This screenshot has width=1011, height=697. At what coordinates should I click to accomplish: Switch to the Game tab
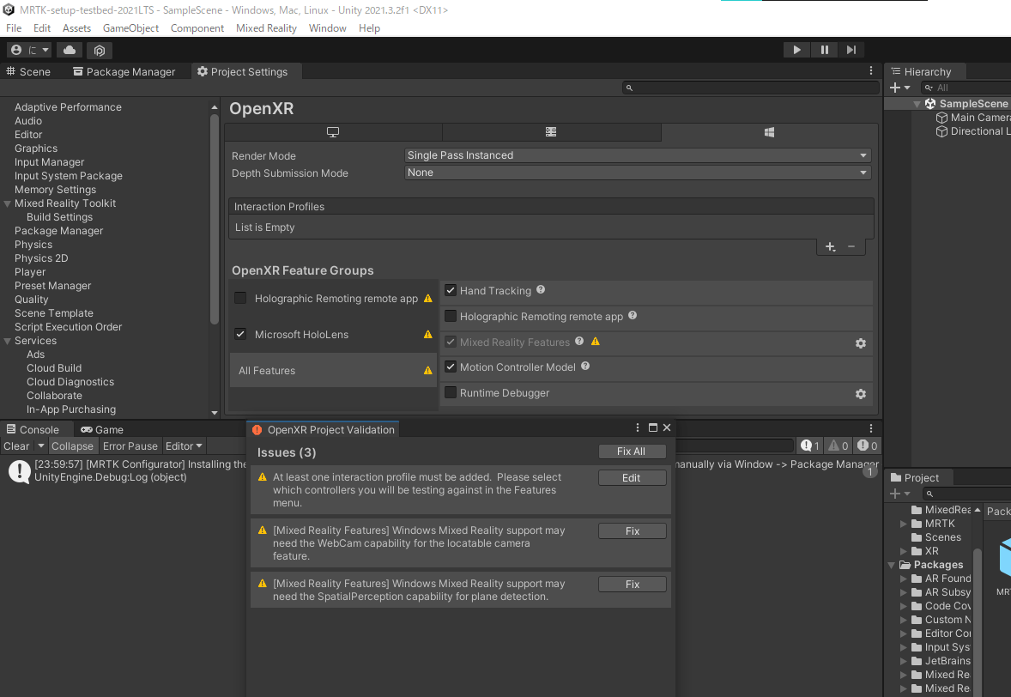[102, 429]
